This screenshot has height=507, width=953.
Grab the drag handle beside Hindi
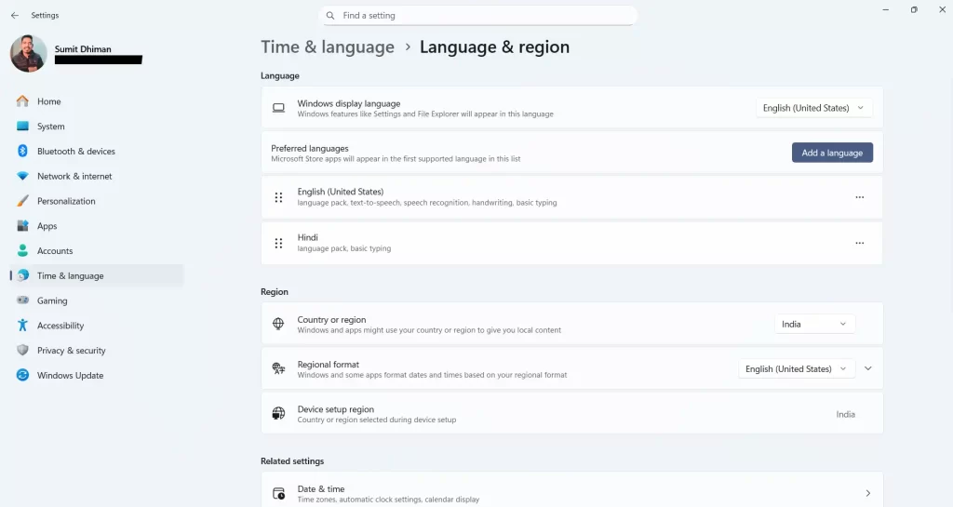point(278,243)
